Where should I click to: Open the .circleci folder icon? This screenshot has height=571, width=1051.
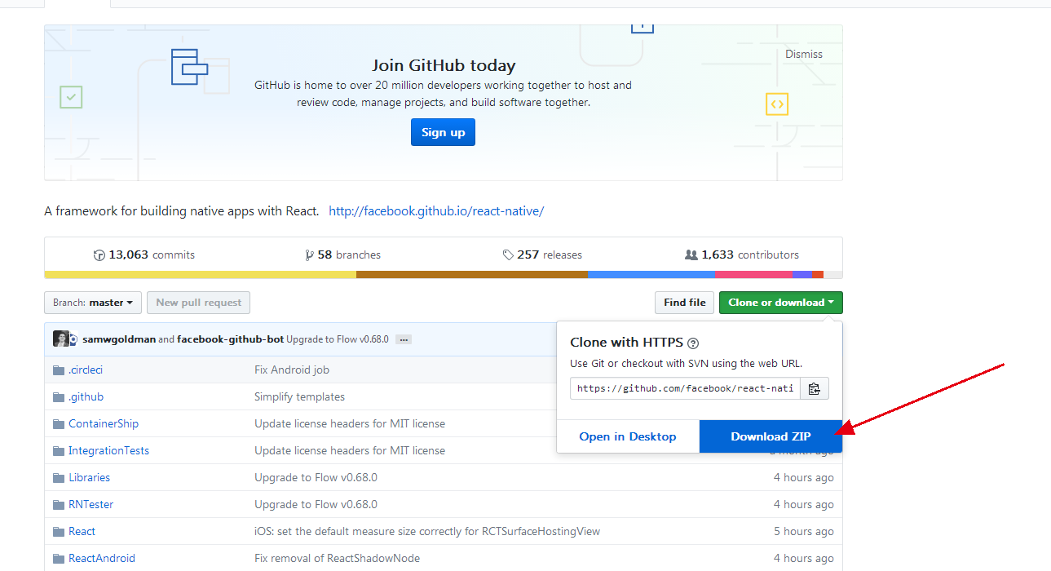point(59,370)
